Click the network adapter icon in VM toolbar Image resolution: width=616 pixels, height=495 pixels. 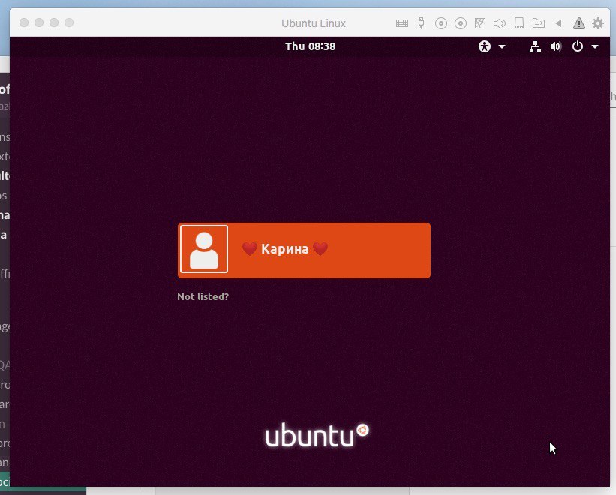tap(479, 23)
